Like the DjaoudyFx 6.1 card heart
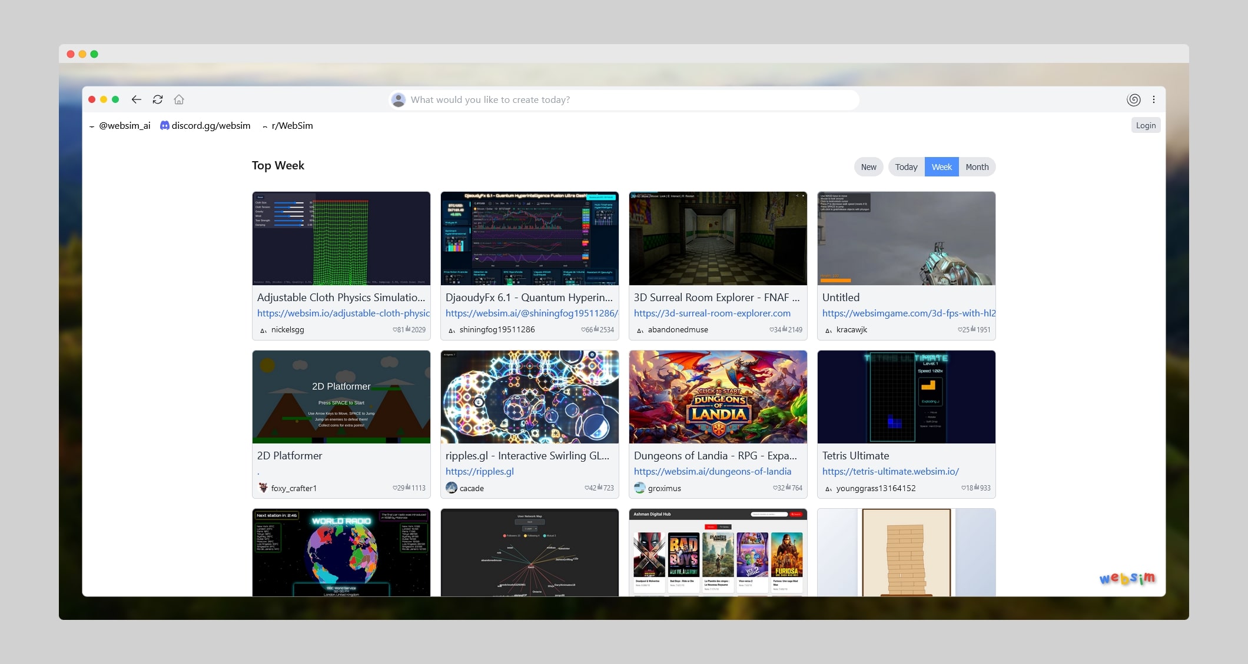This screenshot has width=1248, height=664. click(x=583, y=330)
